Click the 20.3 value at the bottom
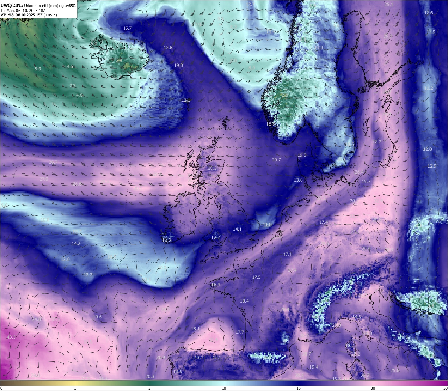 [150, 377]
